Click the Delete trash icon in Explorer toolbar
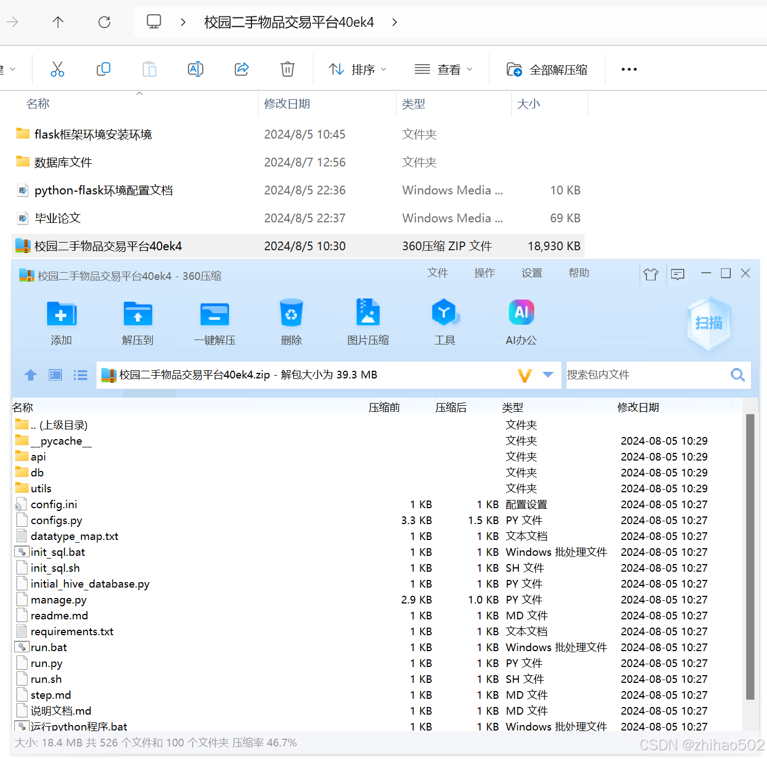This screenshot has width=767, height=759. (x=288, y=69)
